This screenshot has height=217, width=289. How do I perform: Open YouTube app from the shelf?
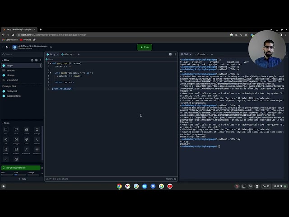click(x=170, y=186)
